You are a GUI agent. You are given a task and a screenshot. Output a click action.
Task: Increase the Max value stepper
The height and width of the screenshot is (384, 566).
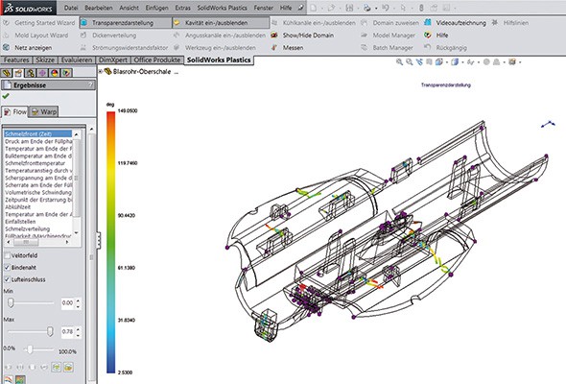pyautogui.click(x=79, y=328)
